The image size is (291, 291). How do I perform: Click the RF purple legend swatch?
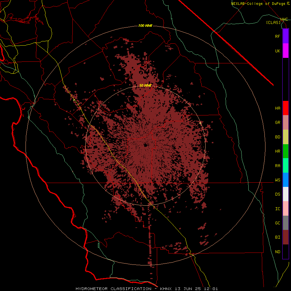286,36
